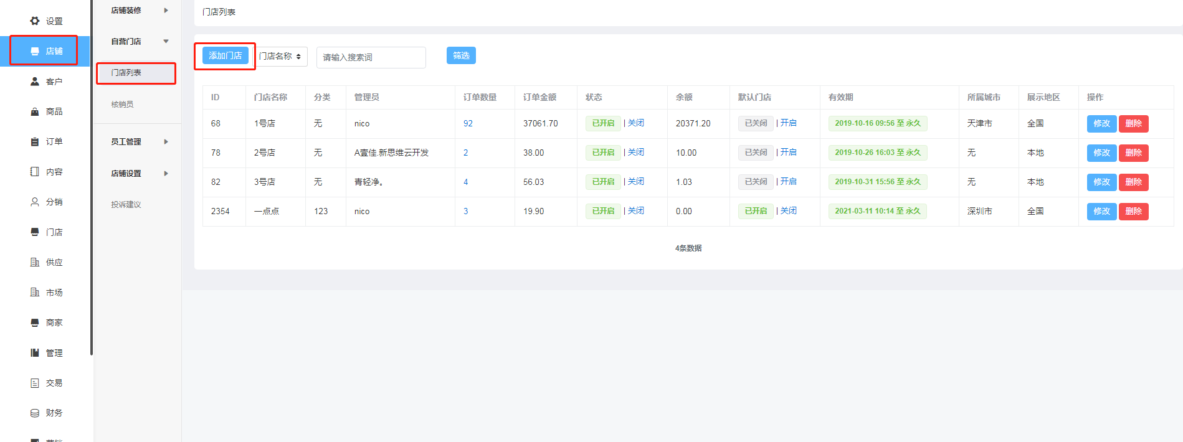Expand the 店铺装修 submenu arrow
The width and height of the screenshot is (1183, 442).
point(166,10)
